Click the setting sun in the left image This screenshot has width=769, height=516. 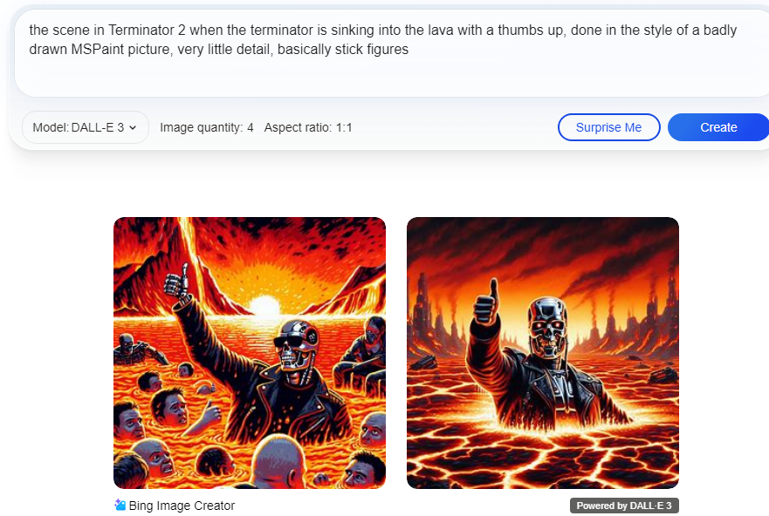(265, 305)
